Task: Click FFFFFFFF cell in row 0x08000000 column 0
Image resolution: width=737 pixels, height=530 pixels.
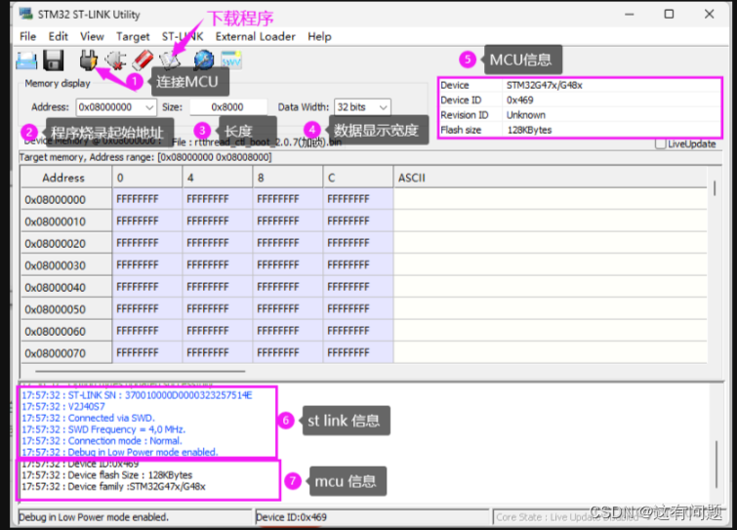Action: [147, 199]
